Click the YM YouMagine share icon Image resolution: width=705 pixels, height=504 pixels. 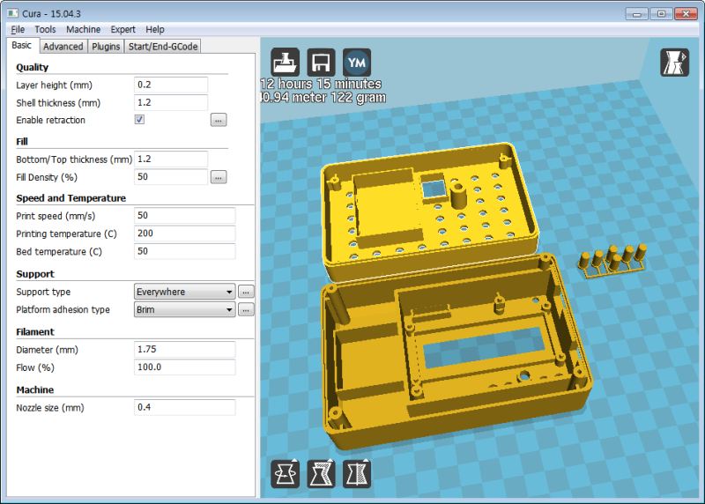[x=357, y=62]
